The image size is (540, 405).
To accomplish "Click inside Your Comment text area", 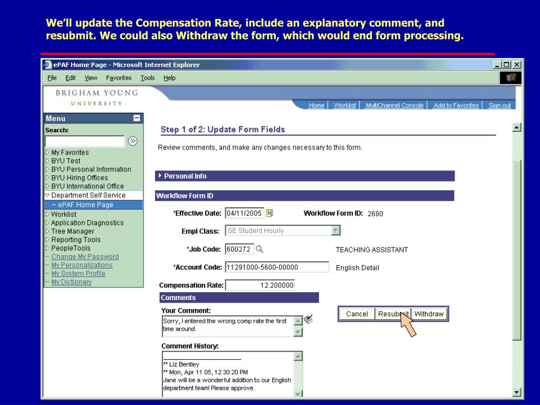I will [x=228, y=326].
